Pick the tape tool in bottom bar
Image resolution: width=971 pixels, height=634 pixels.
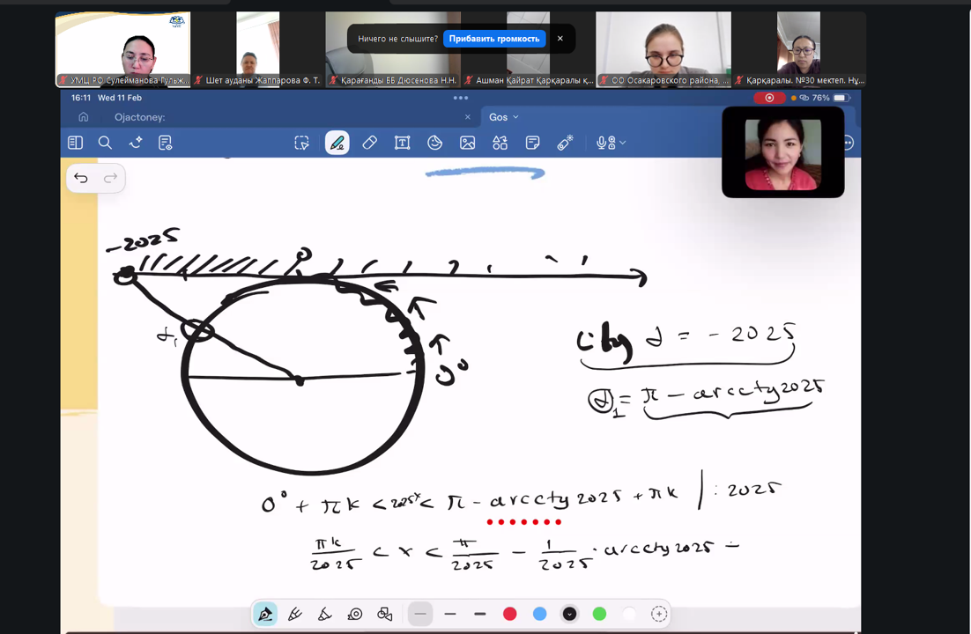click(x=355, y=614)
